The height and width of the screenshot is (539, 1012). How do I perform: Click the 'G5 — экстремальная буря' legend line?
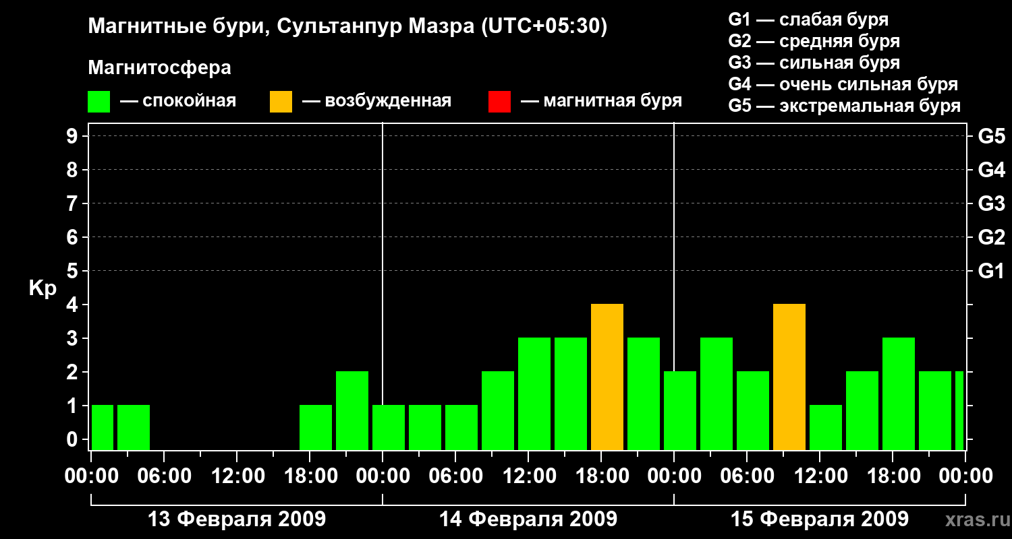click(x=845, y=106)
